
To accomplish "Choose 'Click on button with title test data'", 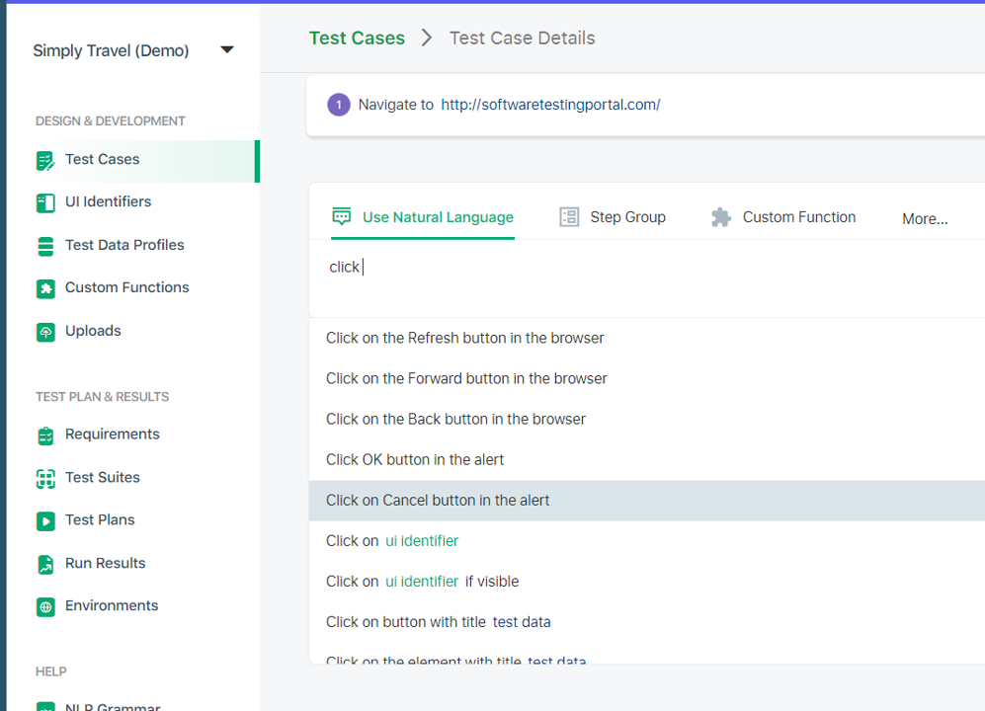I will tap(647, 622).
